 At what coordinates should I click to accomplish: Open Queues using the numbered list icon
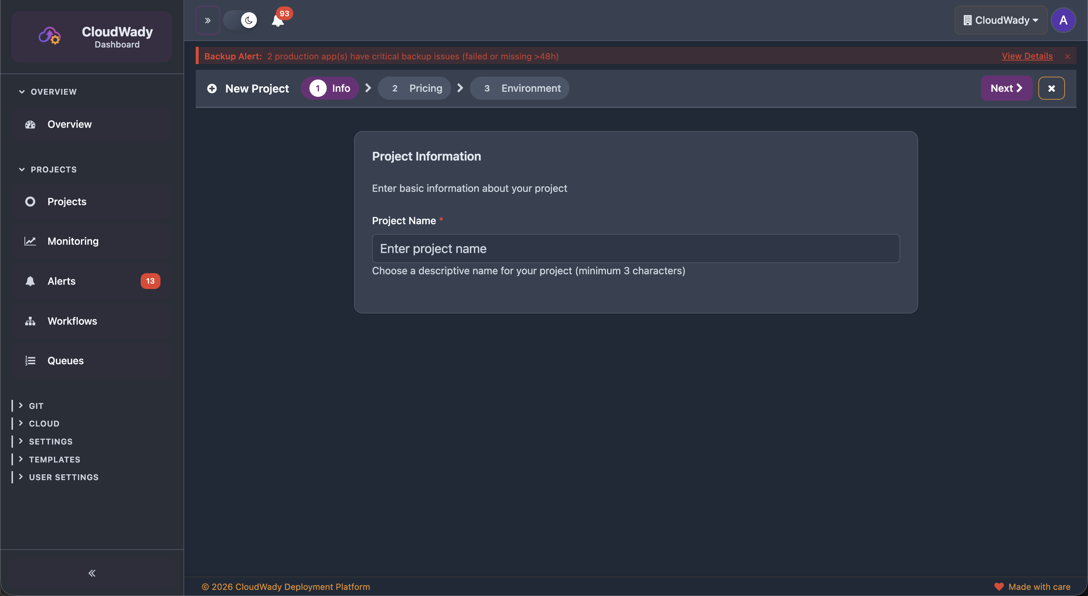coord(30,360)
